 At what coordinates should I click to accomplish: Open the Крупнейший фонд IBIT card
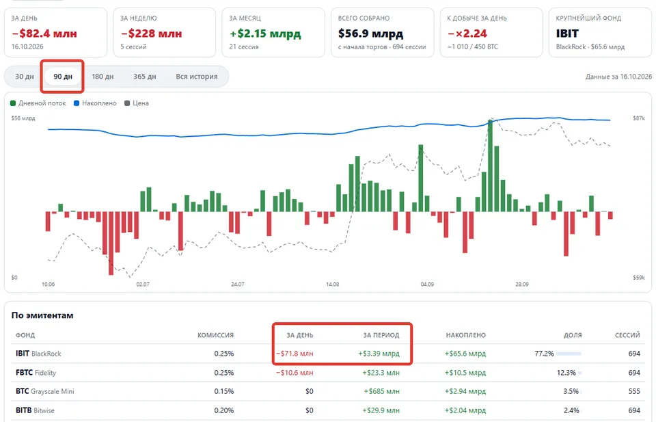[x=600, y=32]
